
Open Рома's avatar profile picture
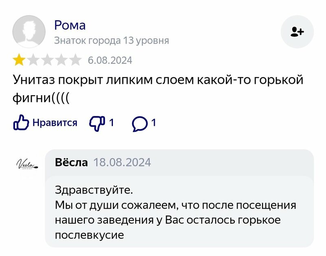pos(29,32)
